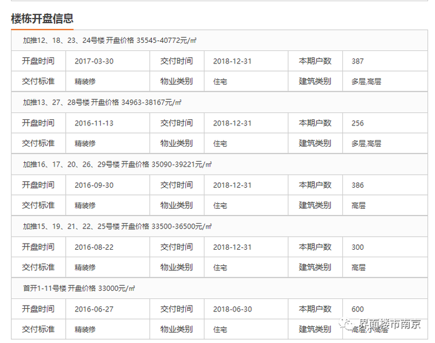The image size is (435, 343).
Task: Click 交付时间 label beside 2018-06-30
Action: [176, 309]
